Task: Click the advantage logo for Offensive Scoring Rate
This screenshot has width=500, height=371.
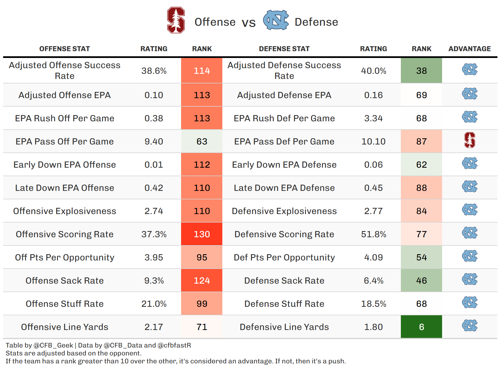Action: pyautogui.click(x=469, y=233)
